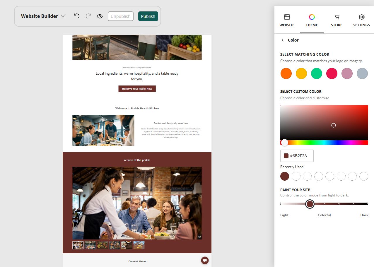Select the last gallery thumbnail
Viewport: 374px width, 267px height.
pos(139,245)
